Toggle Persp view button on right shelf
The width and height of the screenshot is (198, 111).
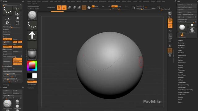[x=170, y=21]
